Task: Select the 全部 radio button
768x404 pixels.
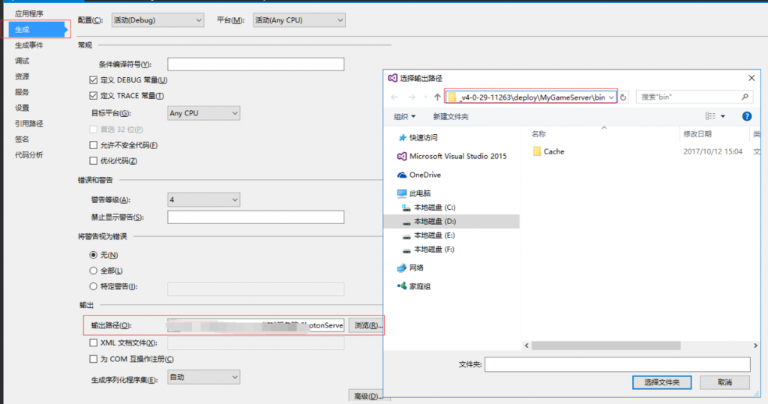Action: (x=93, y=271)
